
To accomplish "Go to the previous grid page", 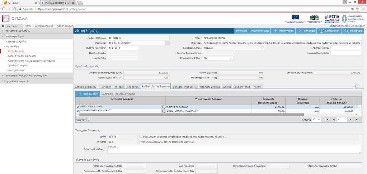I will coord(333,120).
